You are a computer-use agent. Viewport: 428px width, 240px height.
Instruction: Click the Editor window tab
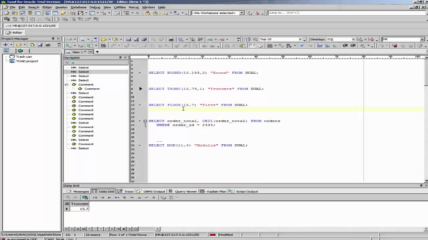point(14,32)
